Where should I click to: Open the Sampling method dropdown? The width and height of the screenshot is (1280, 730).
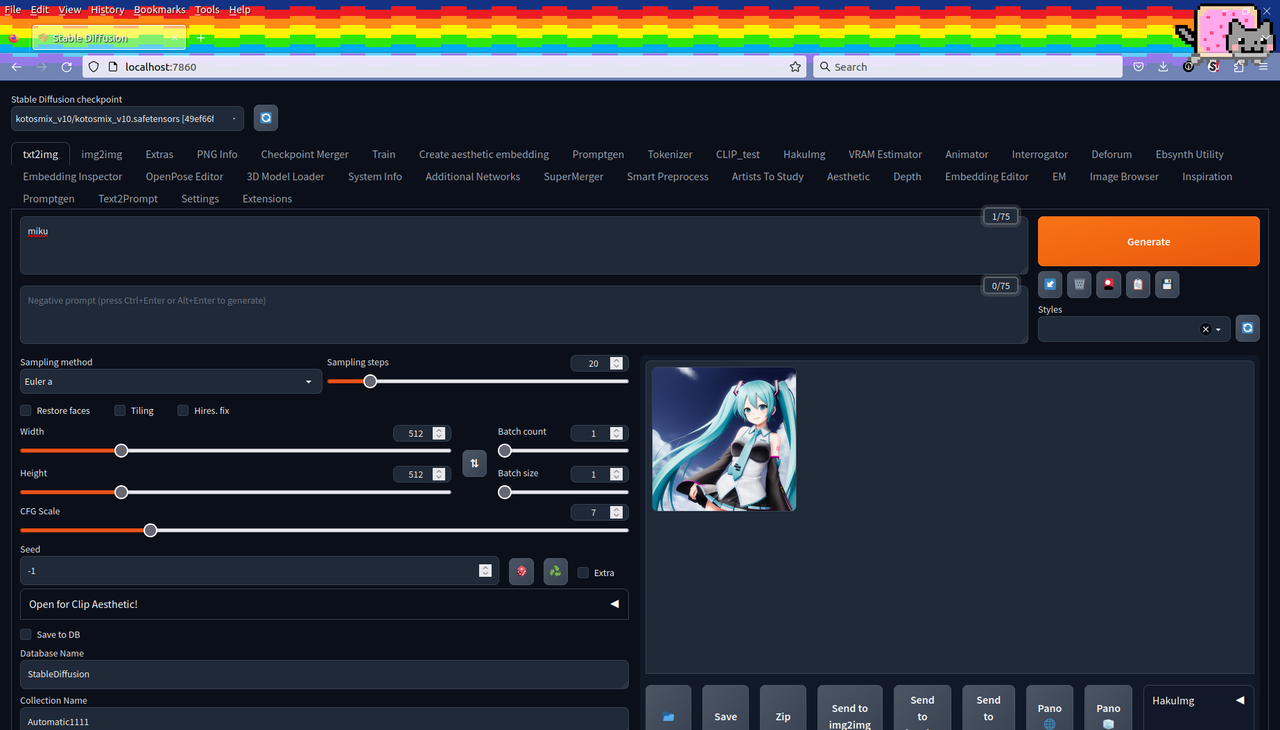pyautogui.click(x=171, y=381)
